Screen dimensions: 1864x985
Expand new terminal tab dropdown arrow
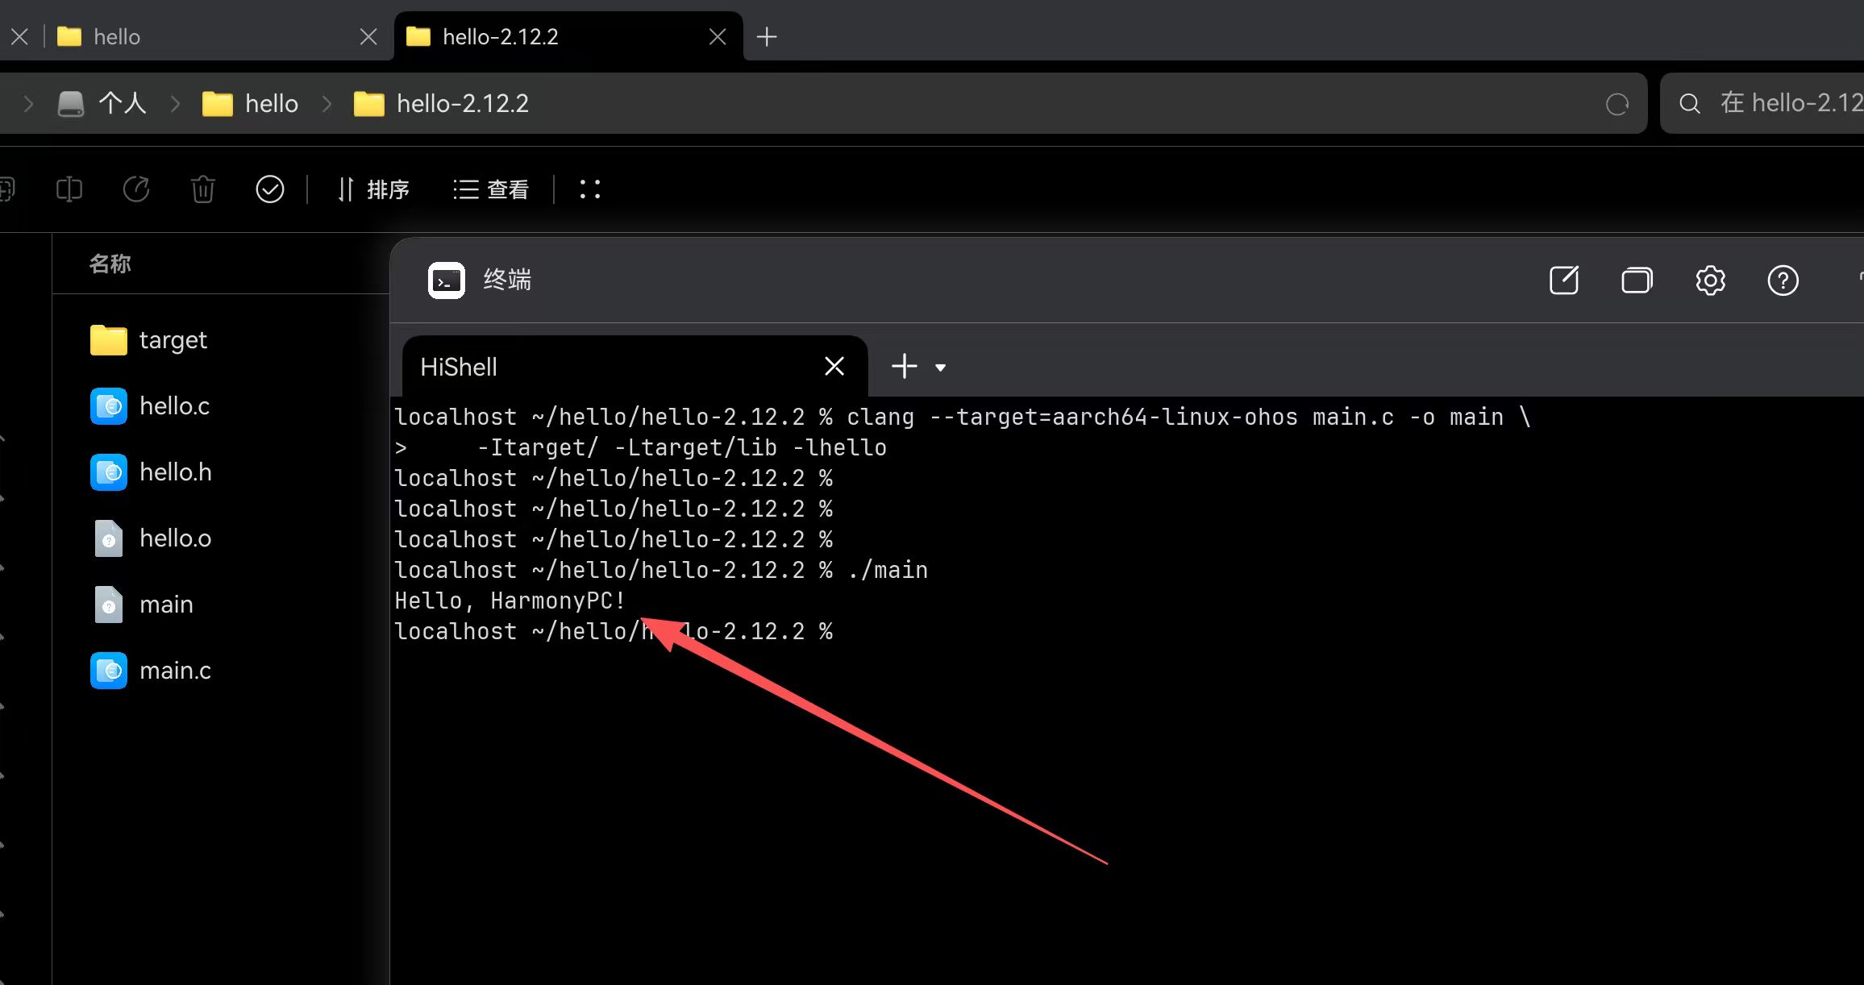pos(940,368)
